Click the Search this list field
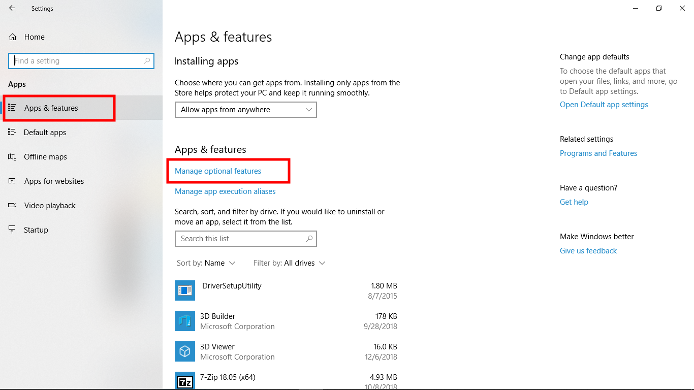694x390 pixels. pos(246,239)
